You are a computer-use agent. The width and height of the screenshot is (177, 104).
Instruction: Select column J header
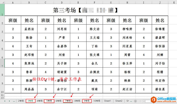[x=160, y=2]
